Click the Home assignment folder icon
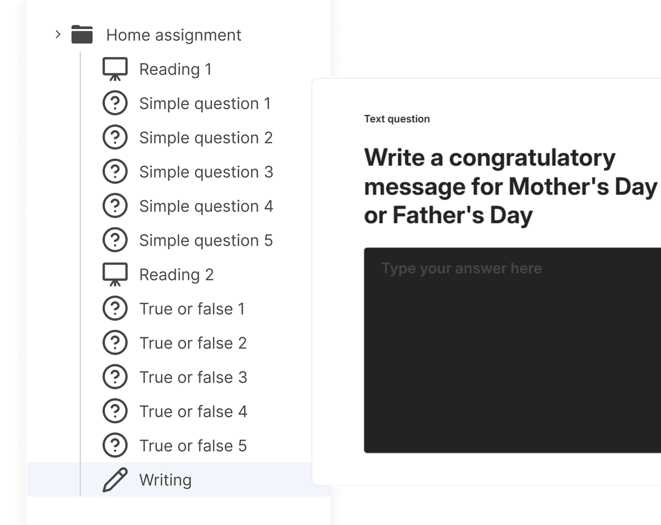Screen dimensions: 661x525 (82, 35)
